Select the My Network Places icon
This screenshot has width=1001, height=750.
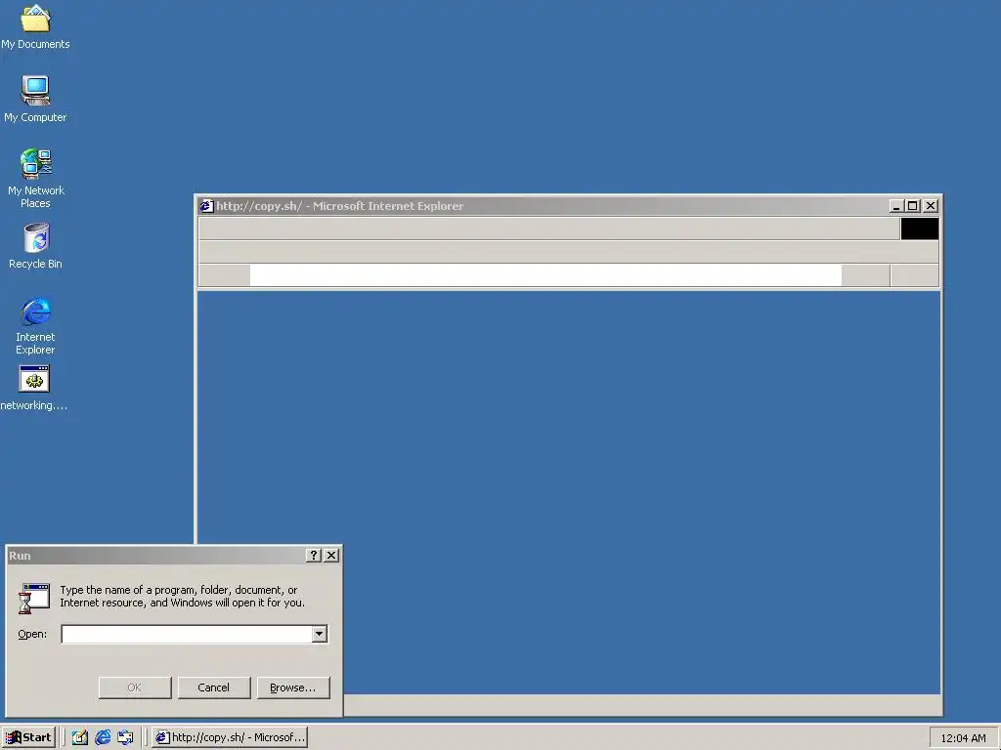[35, 178]
